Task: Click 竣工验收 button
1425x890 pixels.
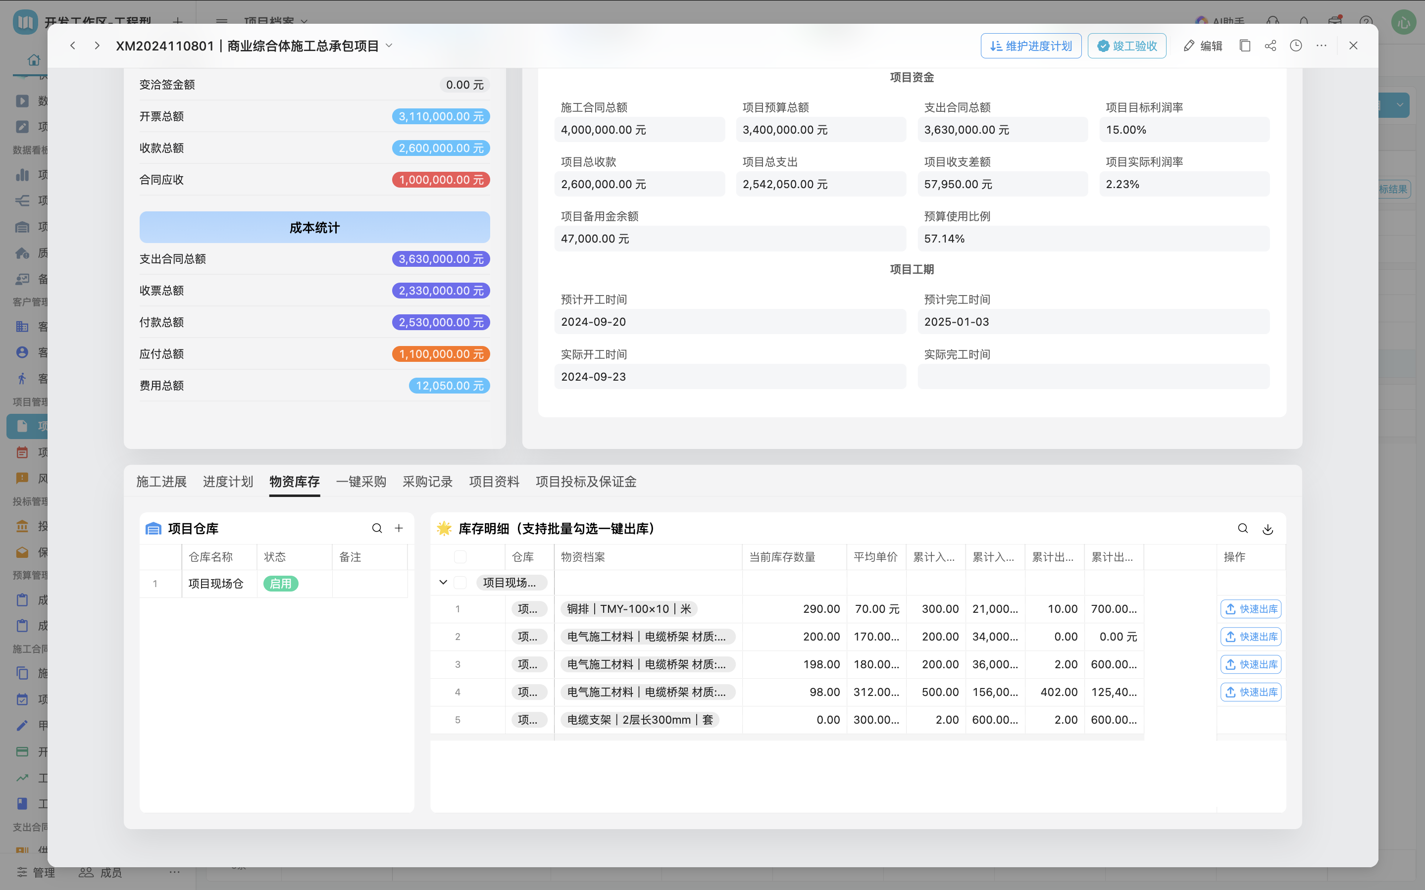Action: (x=1126, y=46)
